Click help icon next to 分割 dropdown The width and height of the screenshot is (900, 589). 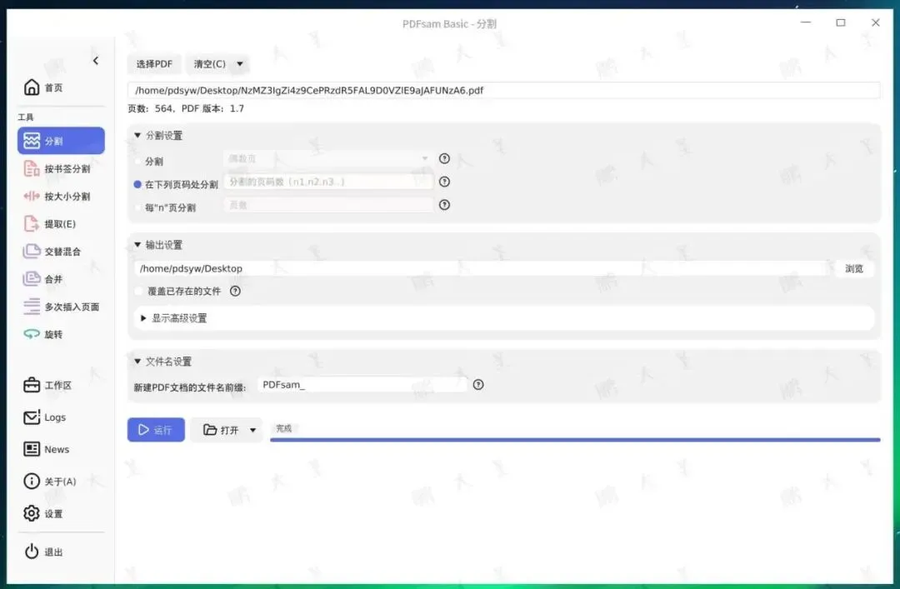(444, 158)
